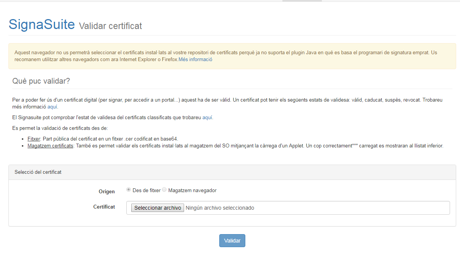
Task: Open the "Més informació" link in warning
Action: coord(195,60)
